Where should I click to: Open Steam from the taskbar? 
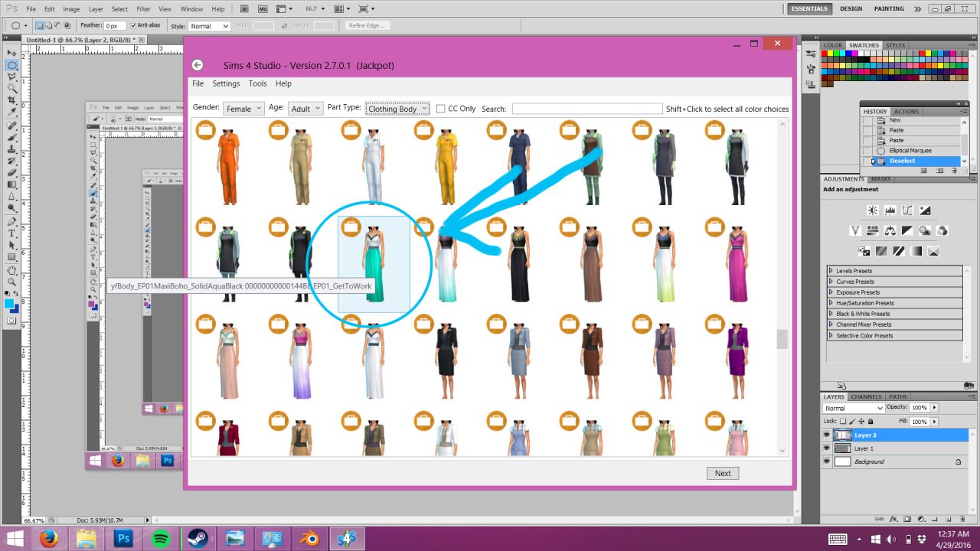click(x=199, y=539)
